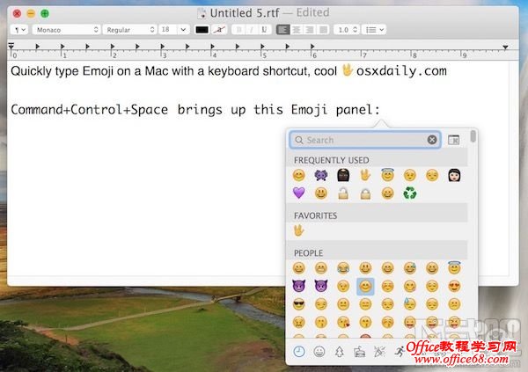The width and height of the screenshot is (528, 372).
Task: Click the PEOPLE section header
Action: coord(309,253)
